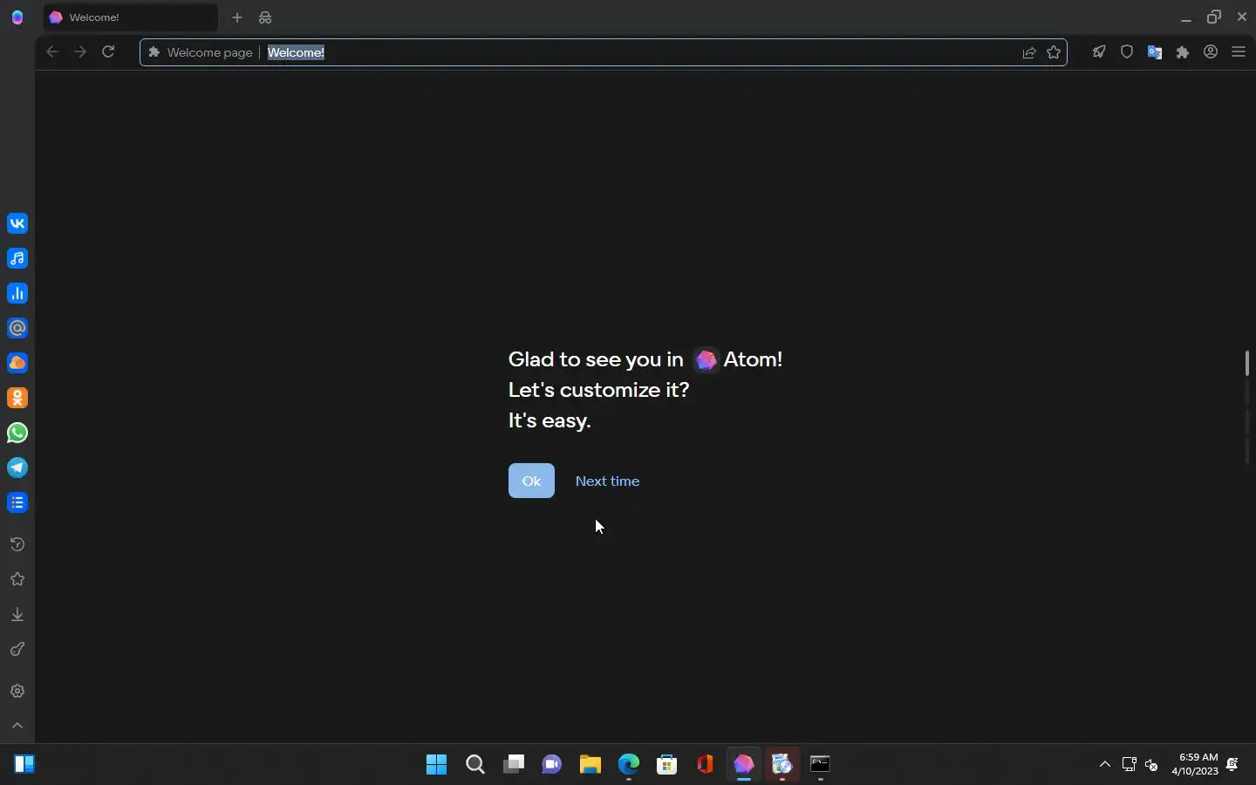Screen dimensions: 1256x785
Task: Open the muted volume tray icon
Action: (1152, 765)
